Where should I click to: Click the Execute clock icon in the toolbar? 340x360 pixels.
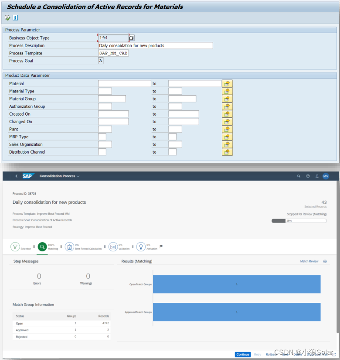[7, 18]
